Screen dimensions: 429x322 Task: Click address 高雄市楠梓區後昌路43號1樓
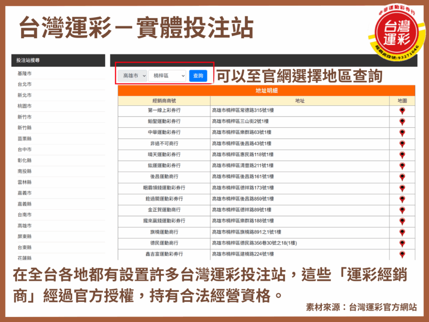[x=242, y=143]
